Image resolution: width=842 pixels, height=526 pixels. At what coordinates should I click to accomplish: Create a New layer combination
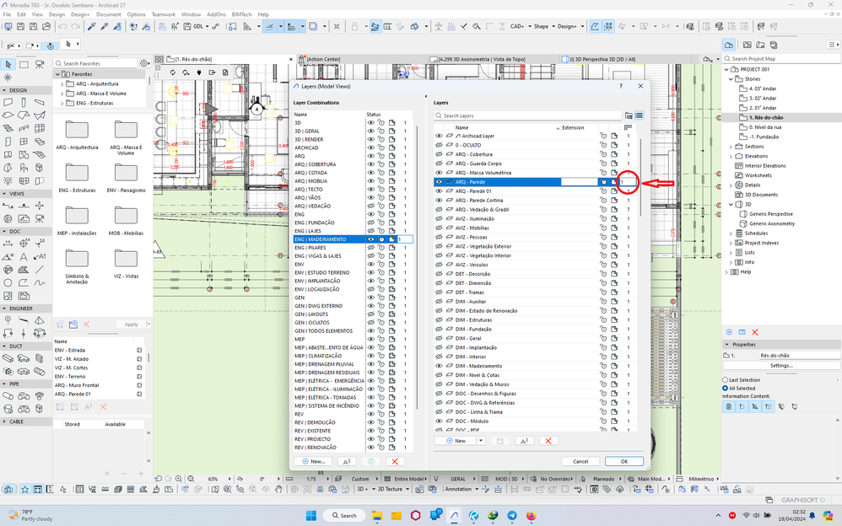click(x=314, y=462)
